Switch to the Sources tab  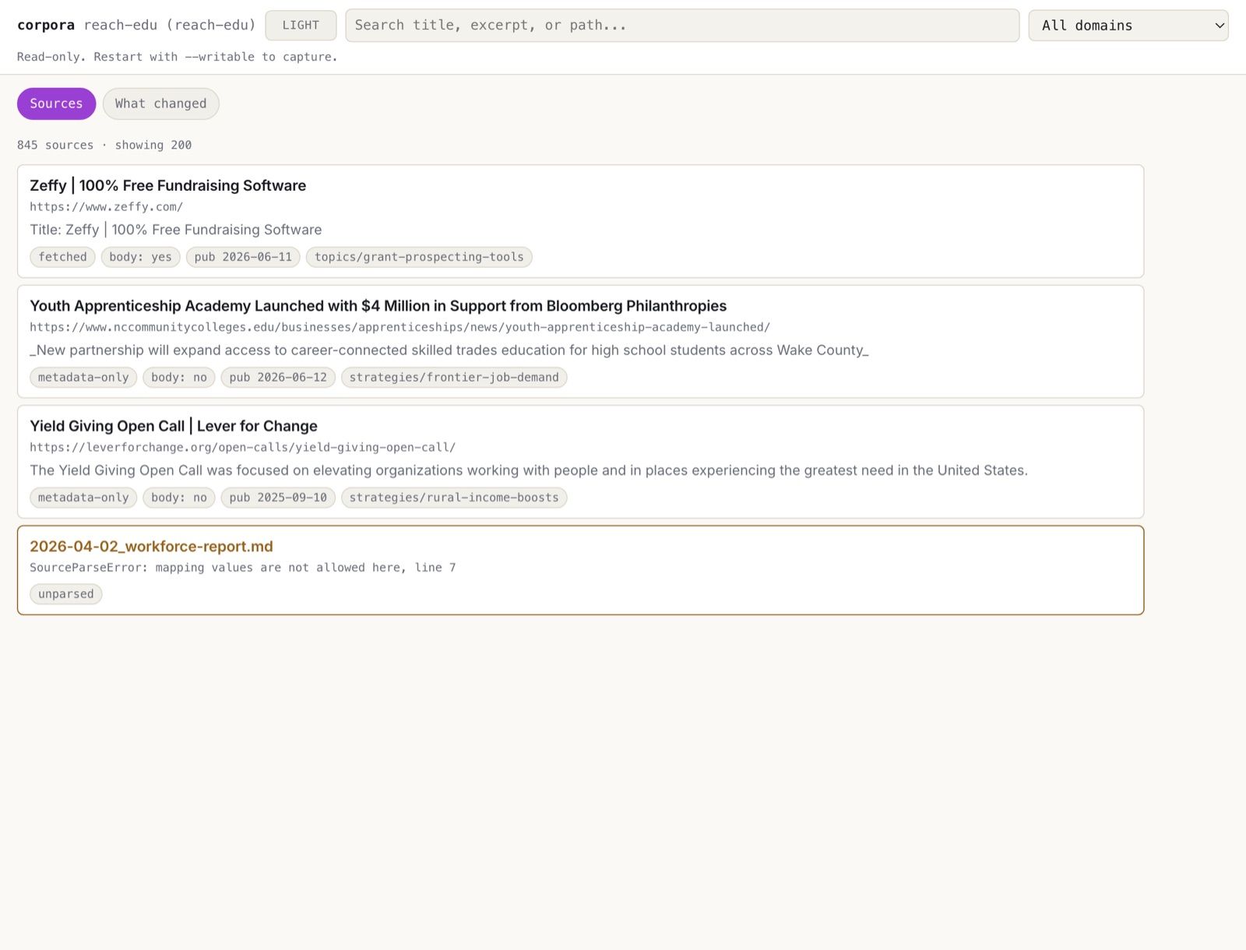coord(56,104)
